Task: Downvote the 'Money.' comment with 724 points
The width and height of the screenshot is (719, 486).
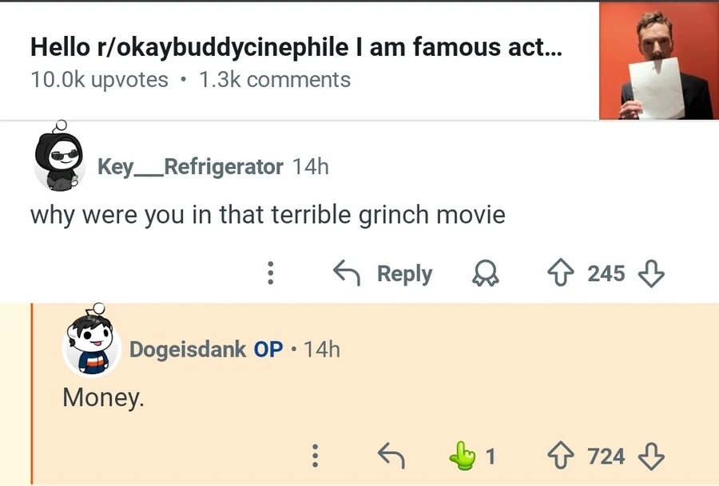Action: coord(652,456)
